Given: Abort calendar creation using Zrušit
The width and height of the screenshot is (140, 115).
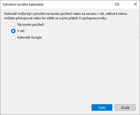Looking at the screenshot, I should 125,107.
